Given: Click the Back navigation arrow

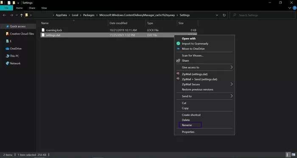Looking at the screenshot, I should pos(4,15).
